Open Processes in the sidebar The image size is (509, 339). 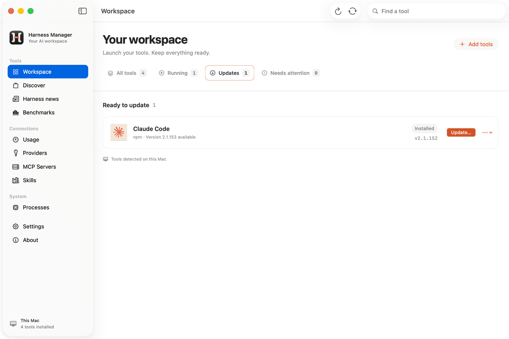48,207
